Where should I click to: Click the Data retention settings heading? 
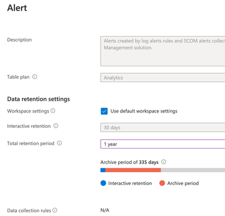pyautogui.click(x=38, y=99)
